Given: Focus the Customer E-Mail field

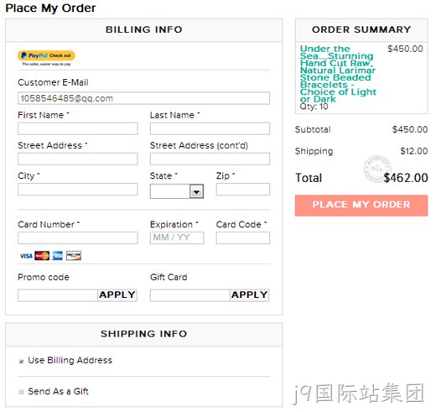Looking at the screenshot, I should [x=143, y=98].
